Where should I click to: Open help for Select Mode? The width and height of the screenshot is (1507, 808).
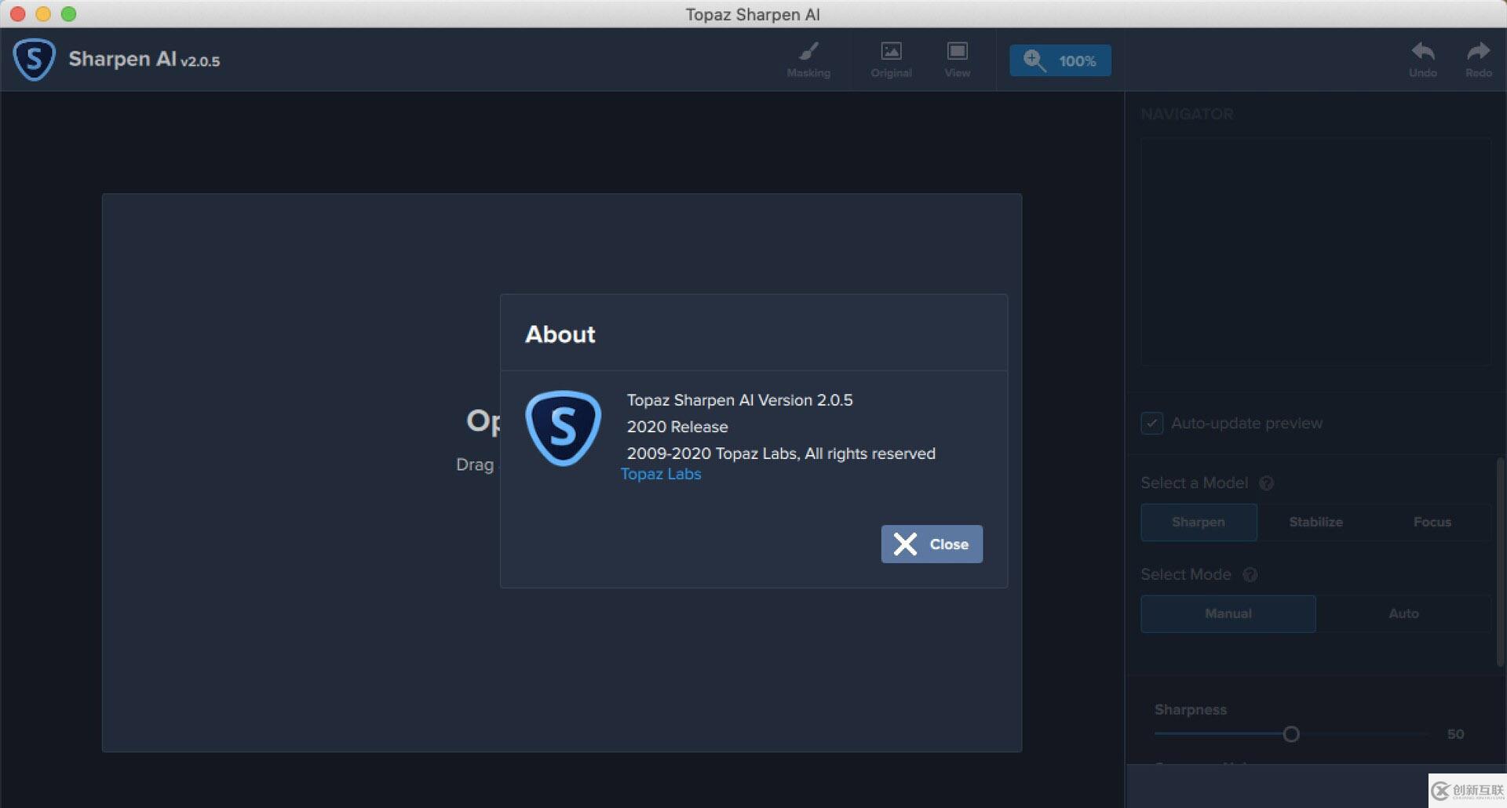1250,575
